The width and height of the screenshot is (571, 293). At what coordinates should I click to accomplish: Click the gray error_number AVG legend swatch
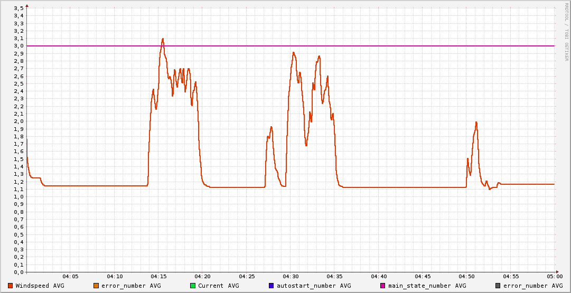pyautogui.click(x=498, y=286)
